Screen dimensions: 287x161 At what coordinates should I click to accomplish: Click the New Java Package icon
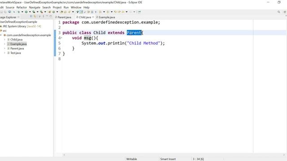click(x=50, y=12)
